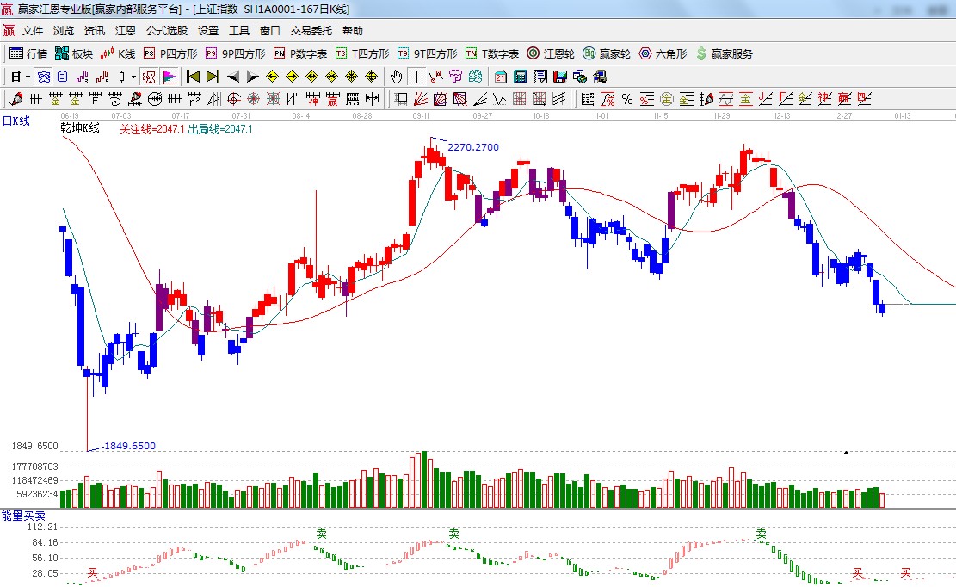
Task: Select the hand pan tool
Action: pyautogui.click(x=397, y=77)
